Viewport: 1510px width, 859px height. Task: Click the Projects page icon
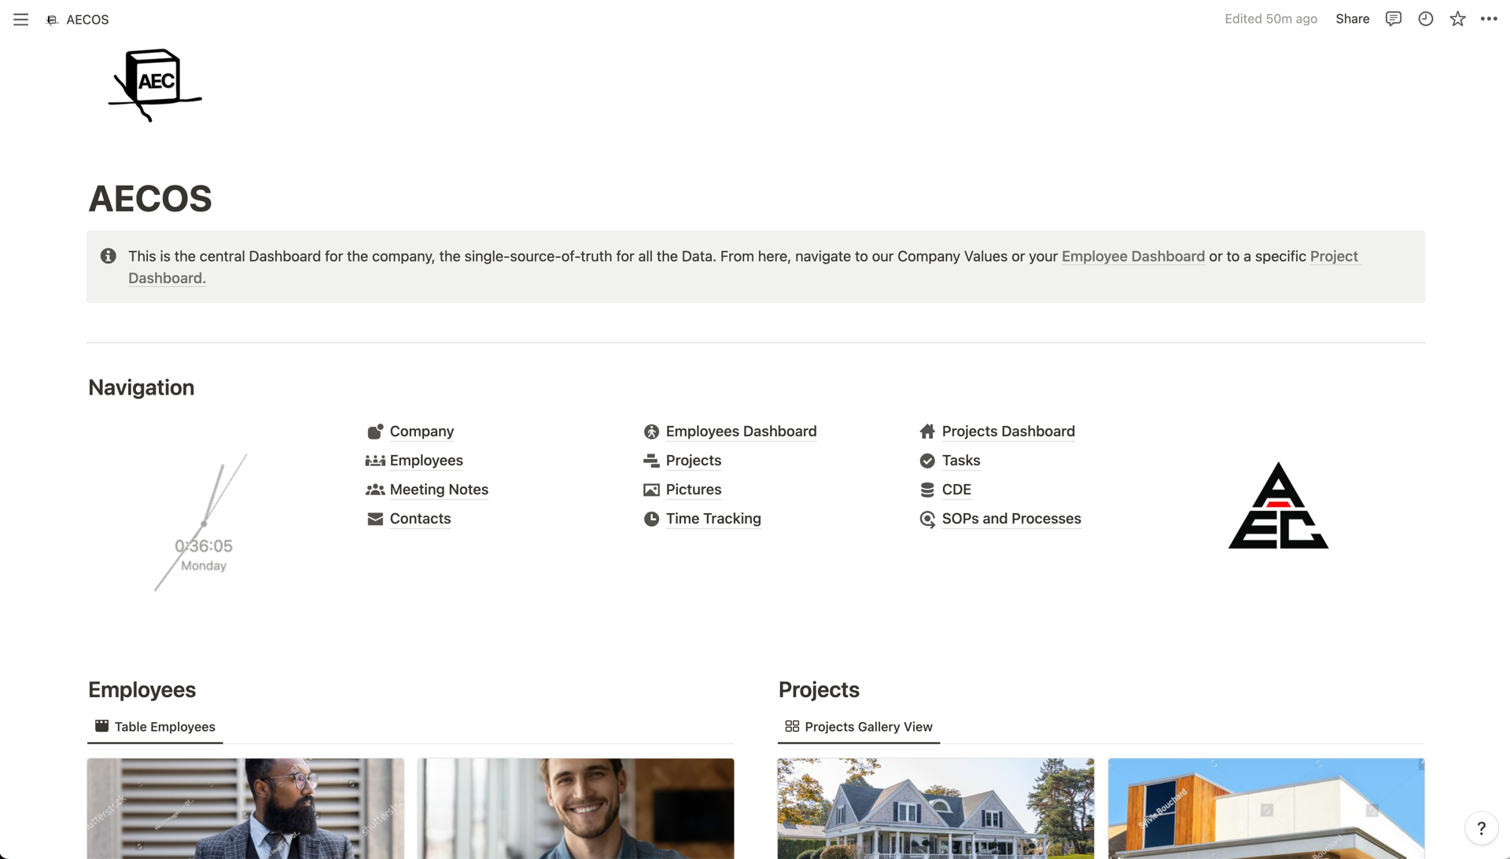tap(651, 461)
